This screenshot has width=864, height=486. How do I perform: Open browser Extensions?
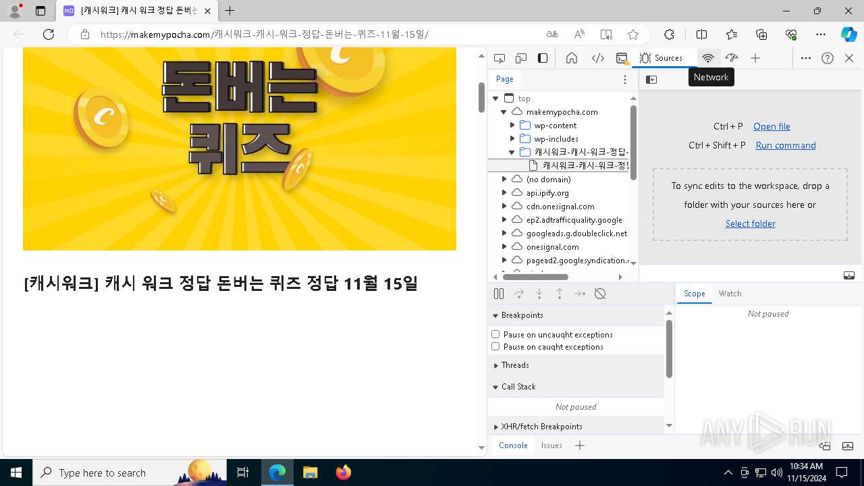pyautogui.click(x=669, y=34)
